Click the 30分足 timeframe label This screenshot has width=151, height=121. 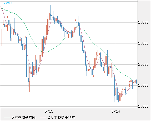(x=8, y=3)
